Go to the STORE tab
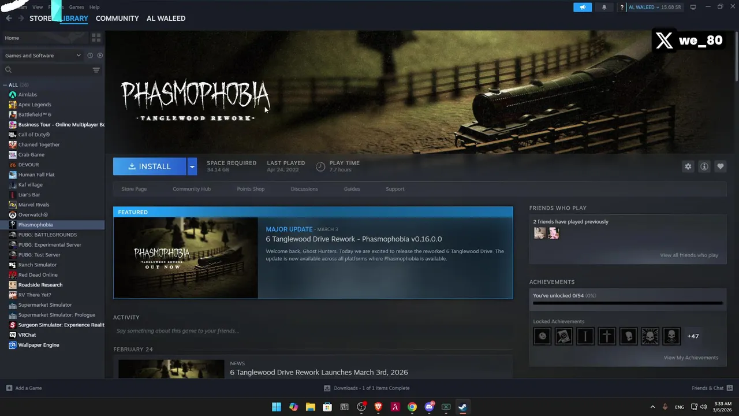Screen dimensions: 739x416 [x=42, y=18]
